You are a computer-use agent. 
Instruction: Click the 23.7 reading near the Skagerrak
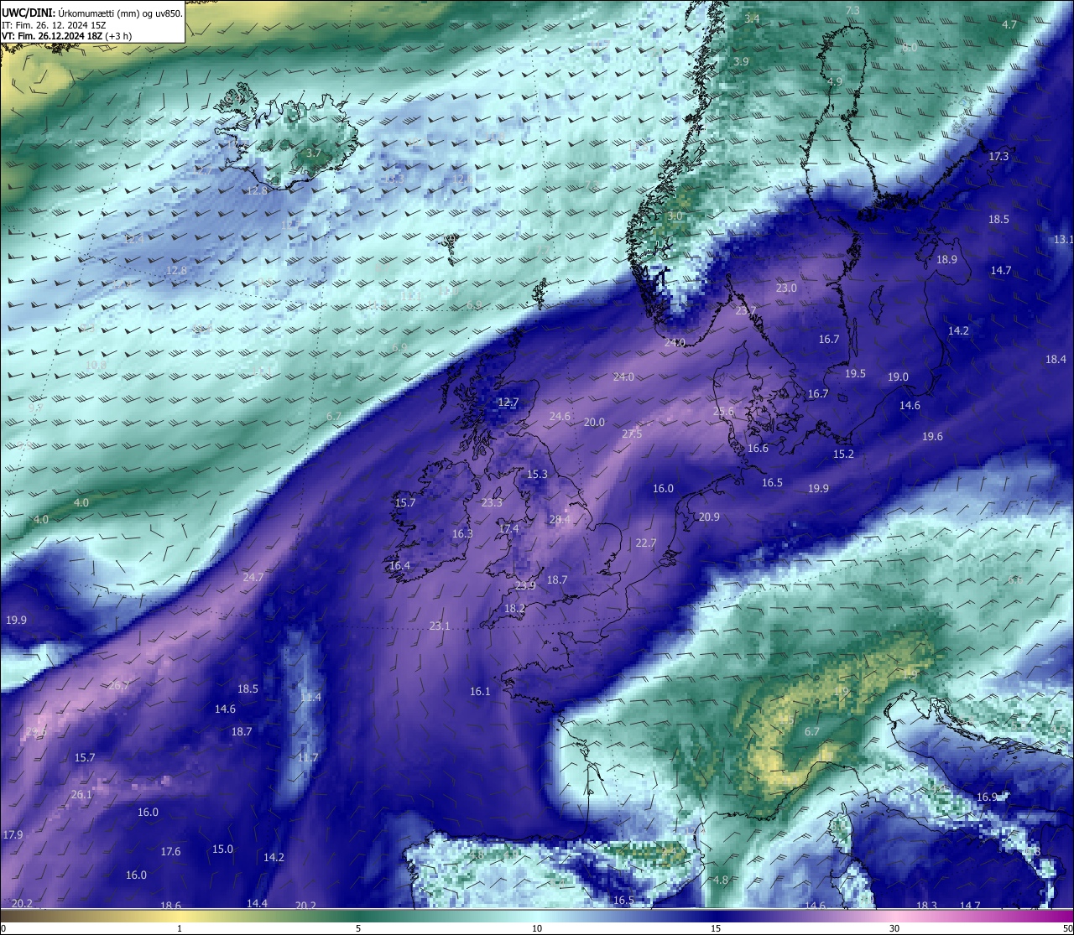(x=746, y=311)
